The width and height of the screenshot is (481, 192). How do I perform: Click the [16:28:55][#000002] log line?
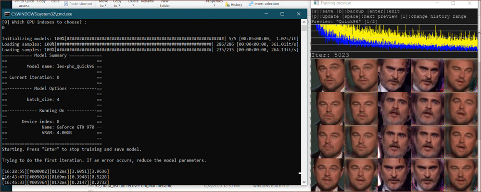[x=55, y=171]
